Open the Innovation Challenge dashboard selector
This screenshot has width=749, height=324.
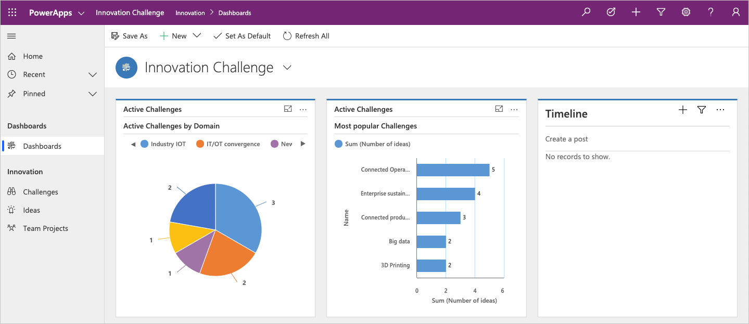pyautogui.click(x=287, y=68)
